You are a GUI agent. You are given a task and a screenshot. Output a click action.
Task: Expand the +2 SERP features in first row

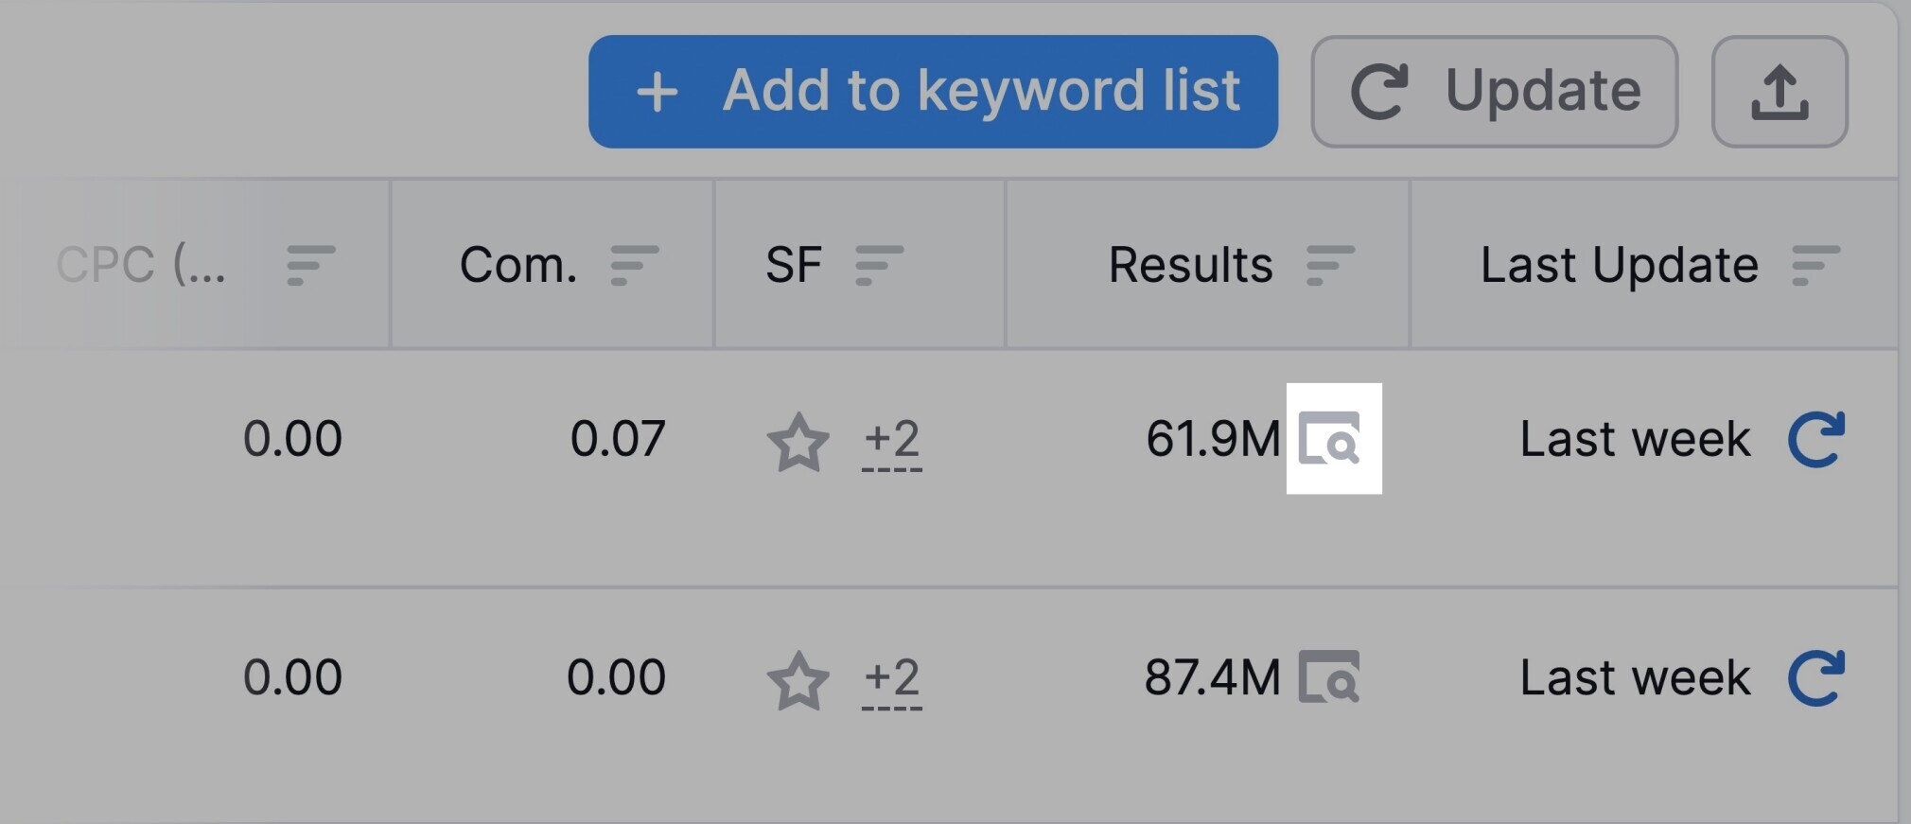coord(892,441)
